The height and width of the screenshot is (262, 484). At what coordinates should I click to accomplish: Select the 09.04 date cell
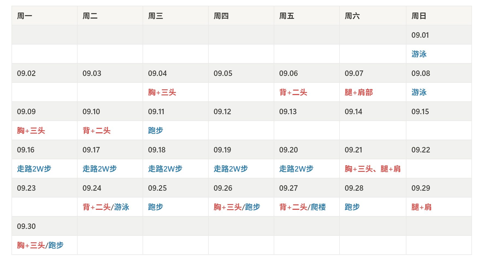pyautogui.click(x=176, y=73)
